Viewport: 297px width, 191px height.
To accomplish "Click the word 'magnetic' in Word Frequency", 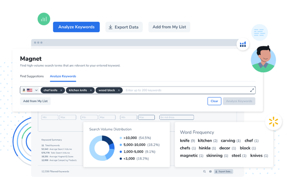I will coord(189,156).
